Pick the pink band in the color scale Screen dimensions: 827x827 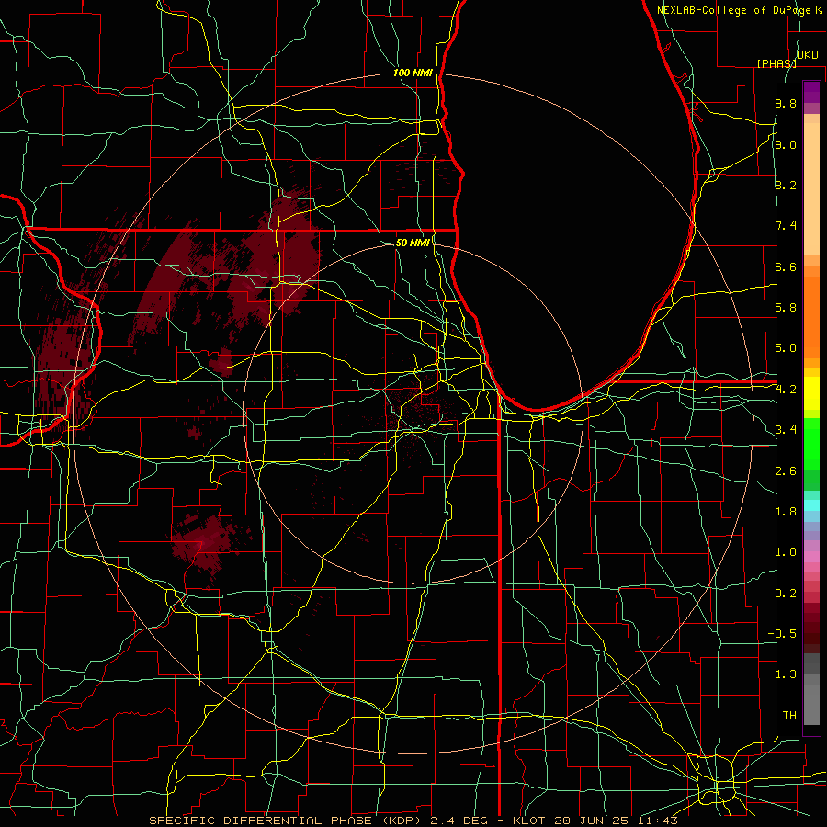pyautogui.click(x=811, y=557)
